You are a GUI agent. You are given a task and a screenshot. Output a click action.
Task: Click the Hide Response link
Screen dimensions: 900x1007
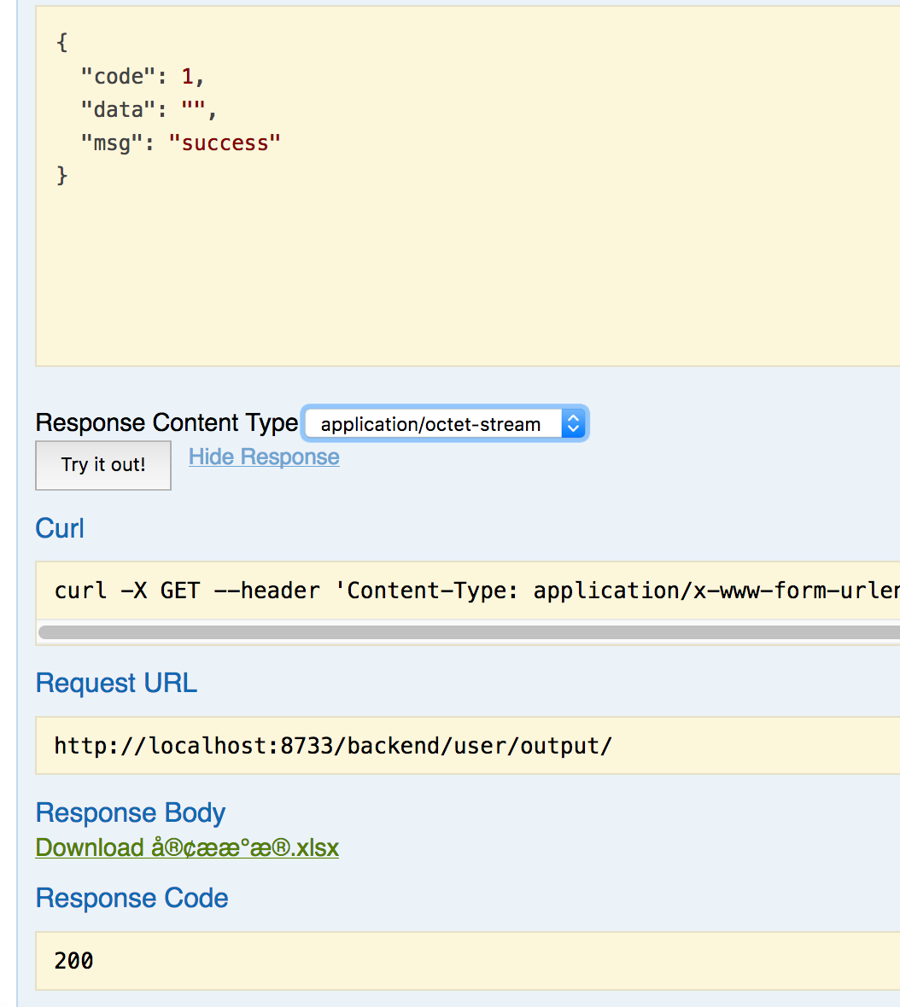264,457
